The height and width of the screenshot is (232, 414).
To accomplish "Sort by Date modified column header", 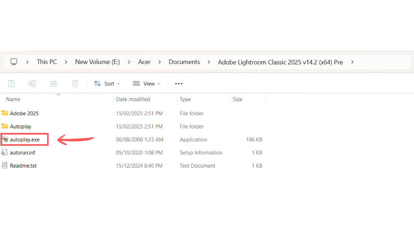I will pyautogui.click(x=133, y=99).
